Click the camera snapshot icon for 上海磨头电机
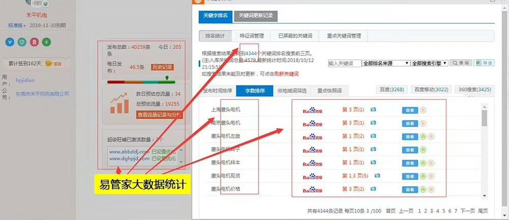The image size is (509, 220). coord(373,109)
